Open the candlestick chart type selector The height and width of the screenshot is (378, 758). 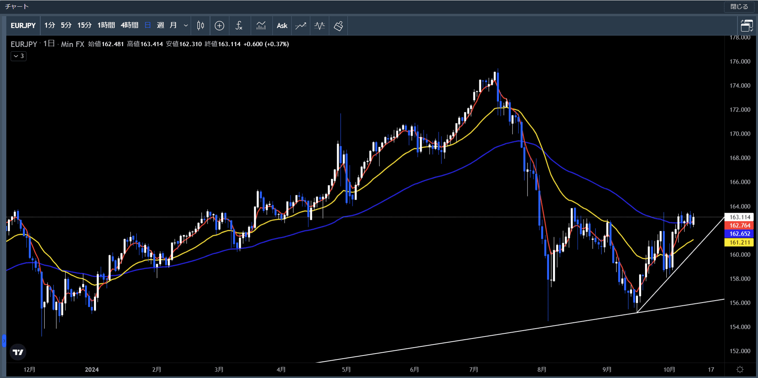201,26
